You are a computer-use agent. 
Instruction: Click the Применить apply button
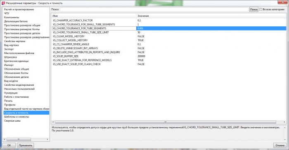(x=26, y=145)
